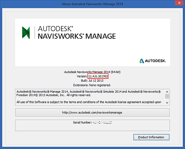Click the dialog title 'About Autodesk Navisworks Manage 2014'

(92, 4)
